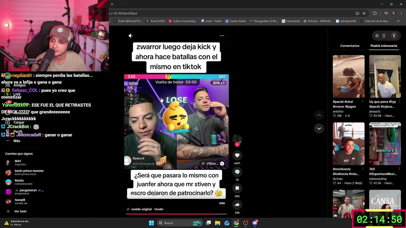Click the coin icon in top-right pill
Image resolution: width=406 pixels, height=228 pixels.
(x=377, y=36)
